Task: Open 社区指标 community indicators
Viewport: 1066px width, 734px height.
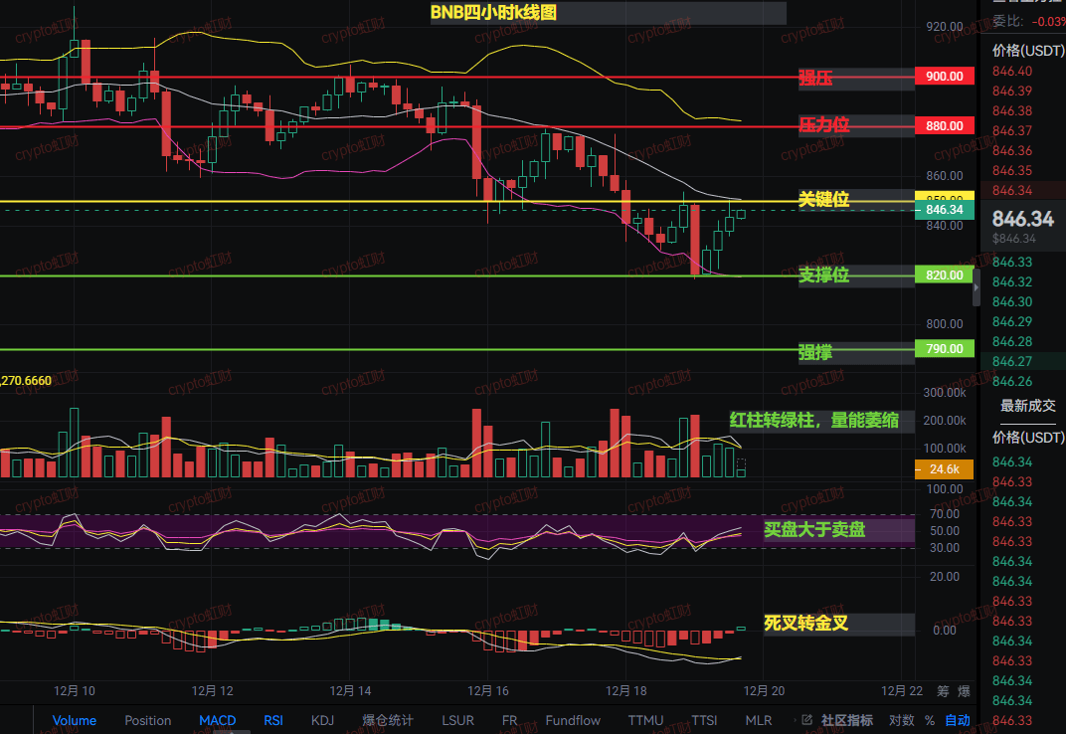Action: (x=846, y=720)
